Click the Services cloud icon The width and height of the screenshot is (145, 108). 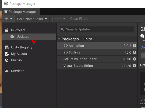[7, 71]
